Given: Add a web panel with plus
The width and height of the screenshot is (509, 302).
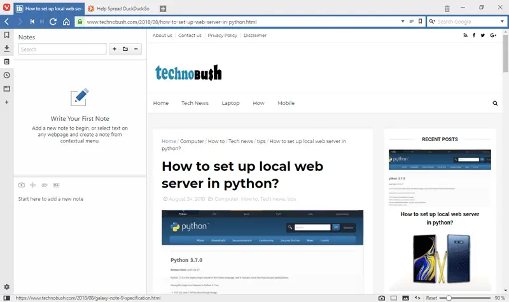Looking at the screenshot, I should tap(6, 102).
